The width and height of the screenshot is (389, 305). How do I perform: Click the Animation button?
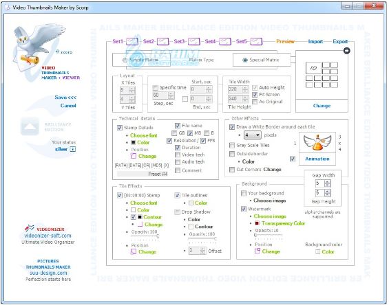click(317, 159)
